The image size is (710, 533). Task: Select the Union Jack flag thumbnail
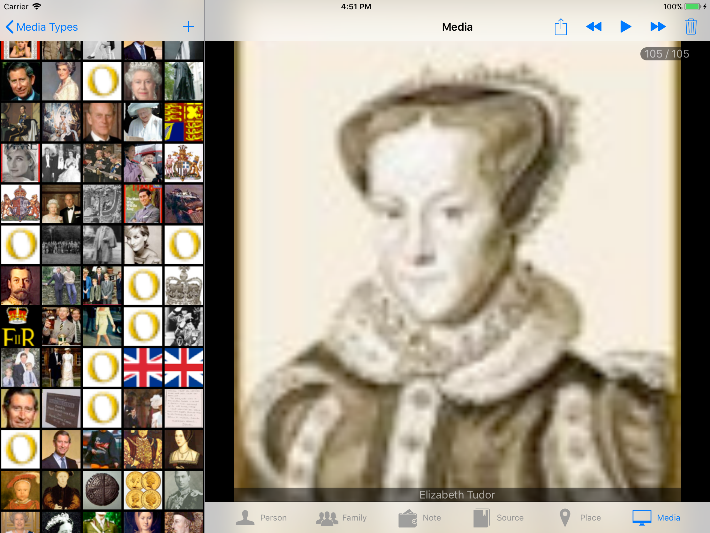coord(143,367)
